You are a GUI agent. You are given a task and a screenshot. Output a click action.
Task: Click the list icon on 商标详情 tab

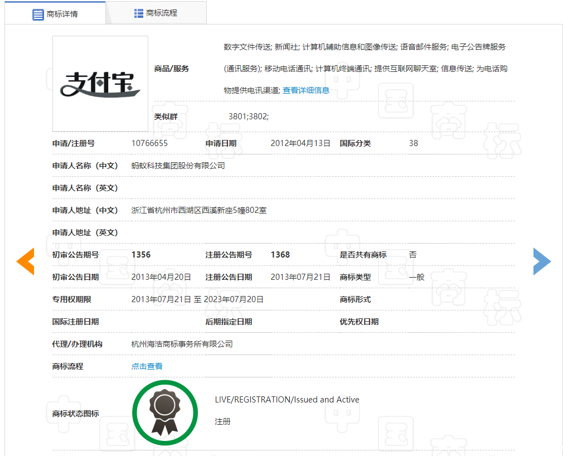[x=38, y=14]
